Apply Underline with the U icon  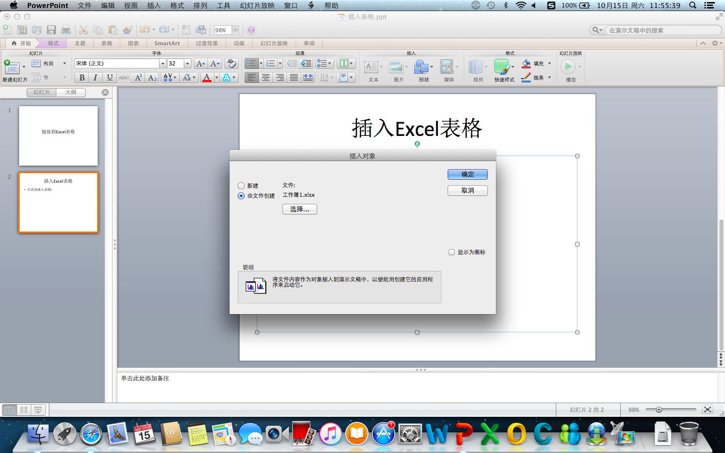tap(109, 78)
